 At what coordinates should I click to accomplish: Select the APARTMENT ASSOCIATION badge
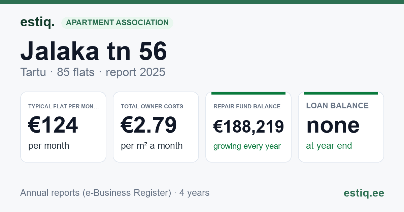pyautogui.click(x=117, y=23)
